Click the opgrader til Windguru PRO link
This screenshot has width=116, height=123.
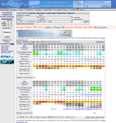[x=55, y=27]
